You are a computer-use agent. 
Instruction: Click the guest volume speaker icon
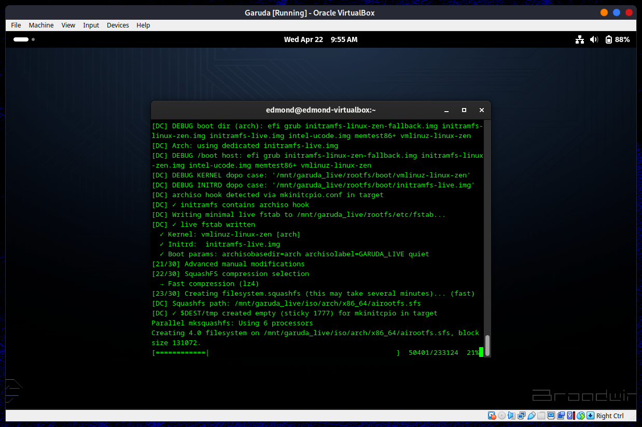coord(594,39)
